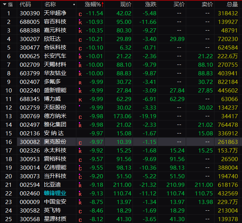Click the small dot in 名称 header
Viewport: 242px width, 223px height.
[74, 4]
